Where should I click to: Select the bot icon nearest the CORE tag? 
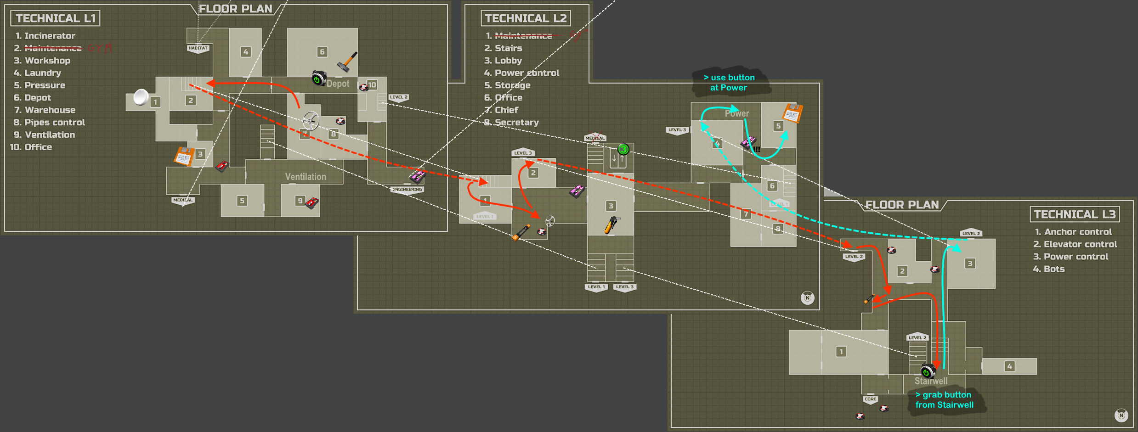tap(884, 409)
